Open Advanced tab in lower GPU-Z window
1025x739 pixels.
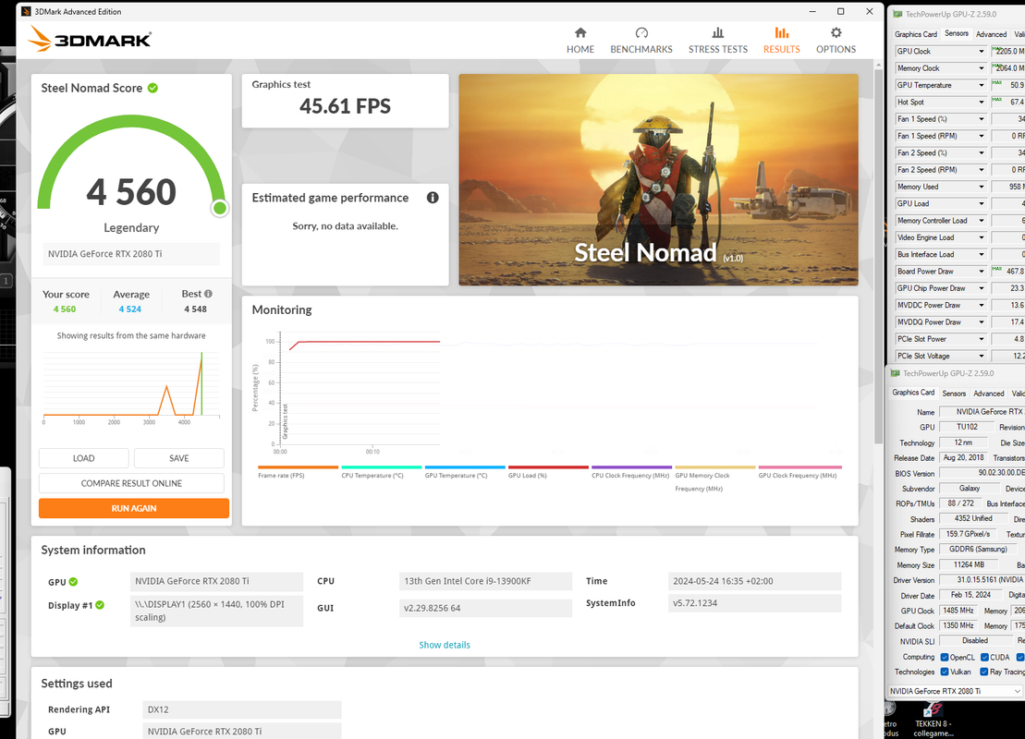click(988, 394)
